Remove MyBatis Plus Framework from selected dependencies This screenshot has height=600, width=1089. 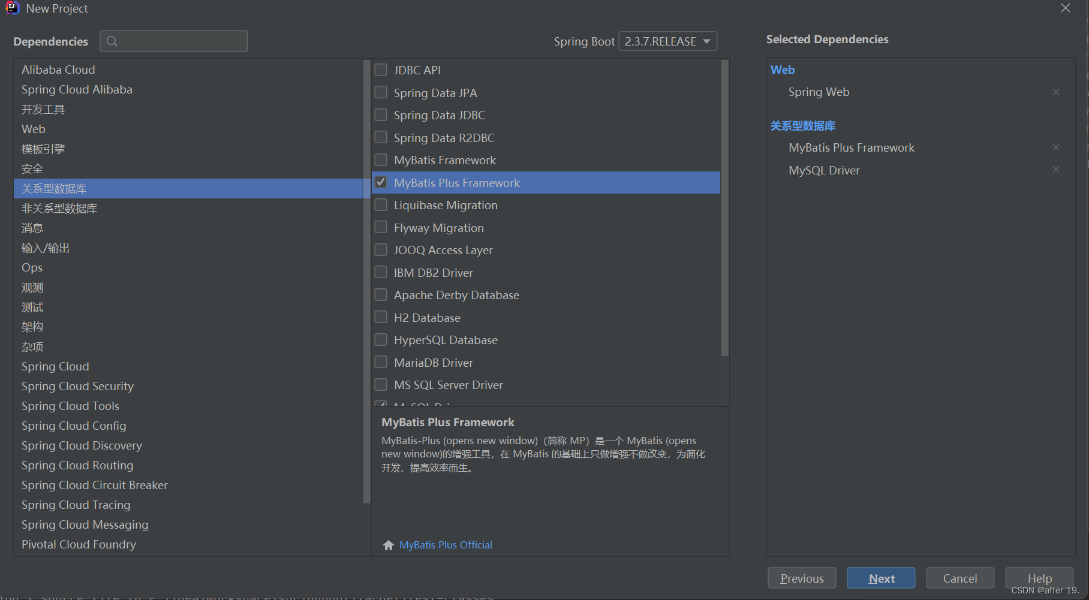point(1056,147)
